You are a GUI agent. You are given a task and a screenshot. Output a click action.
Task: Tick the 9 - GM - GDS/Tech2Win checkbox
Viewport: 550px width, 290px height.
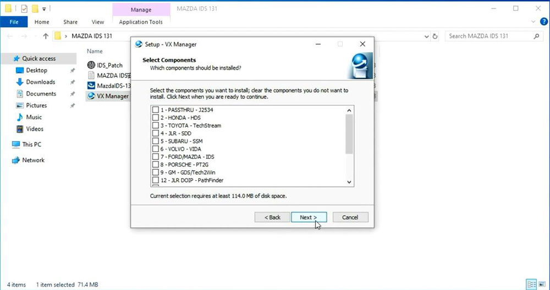click(156, 172)
